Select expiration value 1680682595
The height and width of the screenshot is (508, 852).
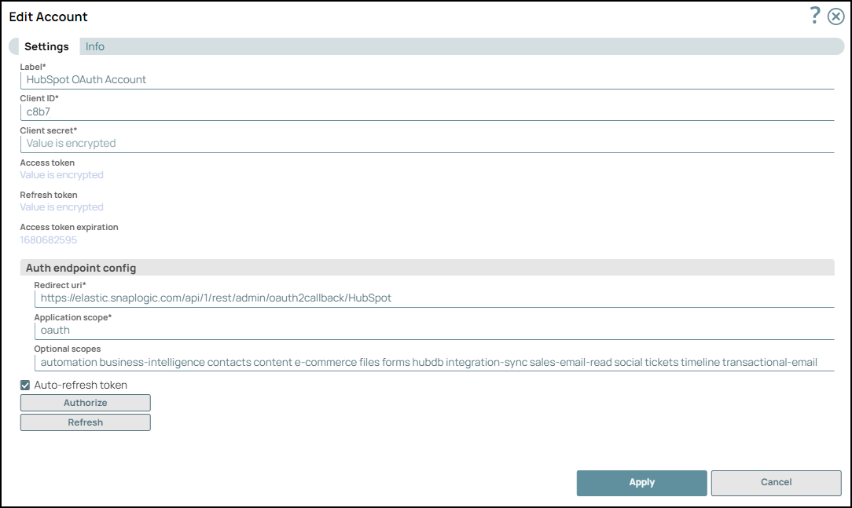point(49,240)
